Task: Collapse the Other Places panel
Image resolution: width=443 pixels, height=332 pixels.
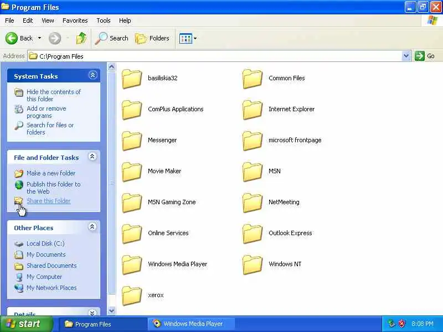Action: coord(92,227)
